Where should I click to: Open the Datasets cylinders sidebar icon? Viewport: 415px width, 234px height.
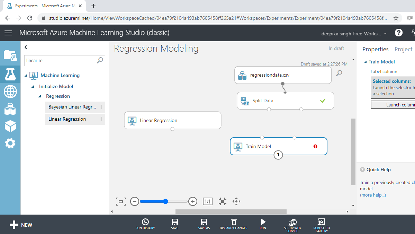pos(10,109)
